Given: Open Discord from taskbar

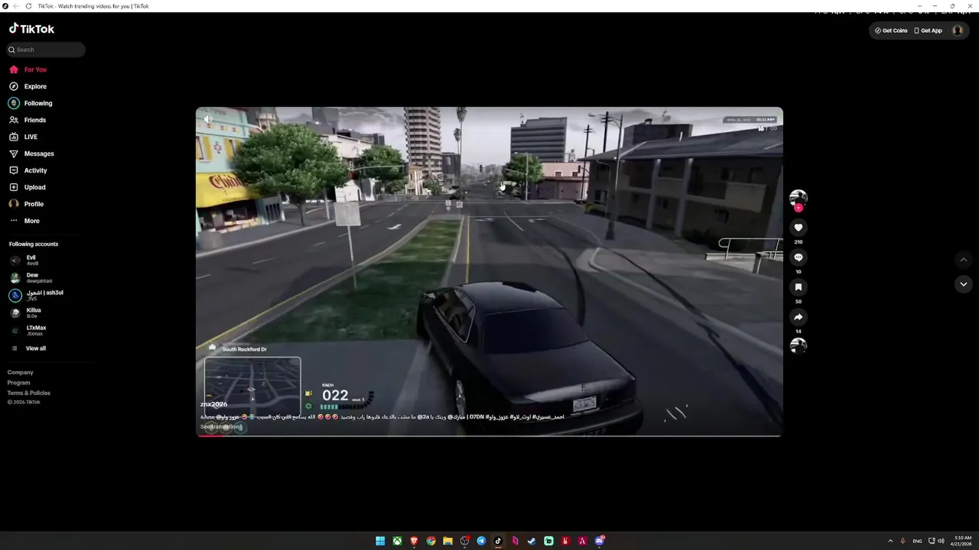Looking at the screenshot, I should pyautogui.click(x=600, y=541).
